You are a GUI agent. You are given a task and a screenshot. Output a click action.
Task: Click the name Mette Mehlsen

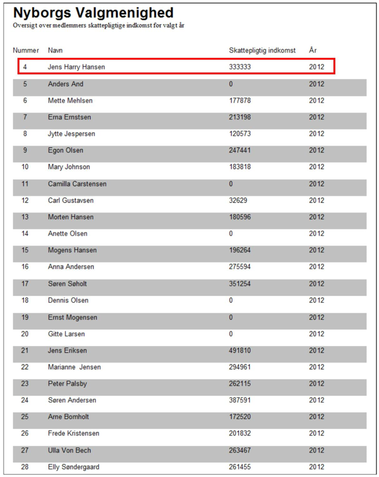click(x=70, y=101)
